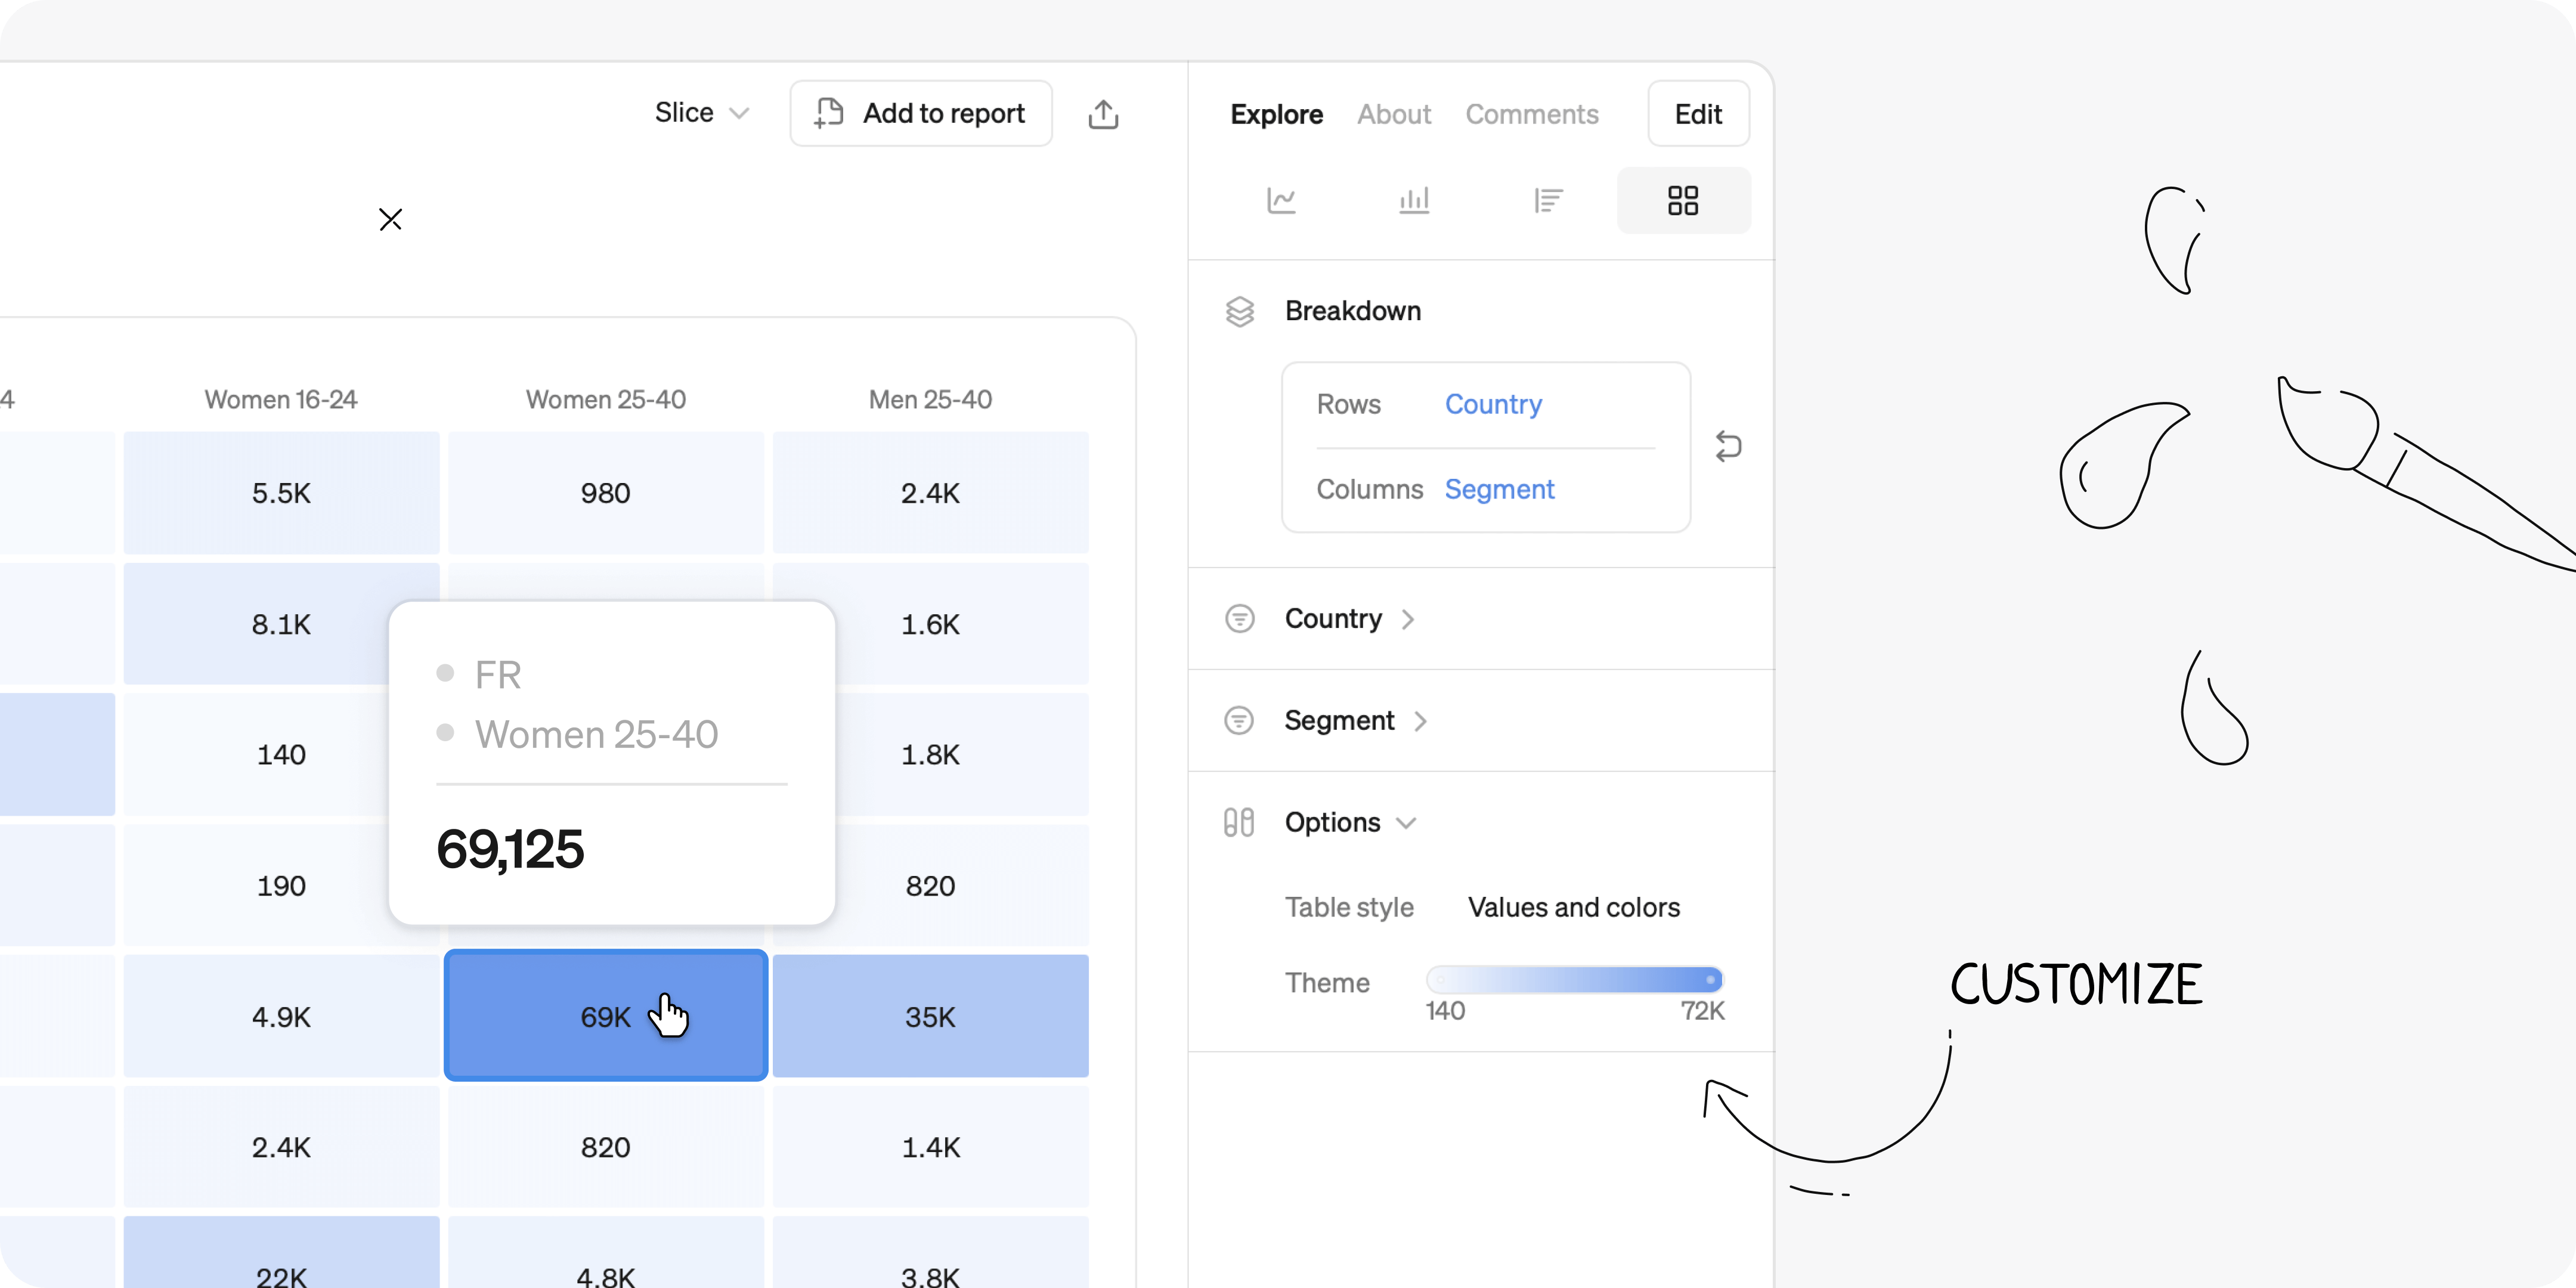Swap rows and columns icon
2576x1288 pixels.
tap(1728, 446)
